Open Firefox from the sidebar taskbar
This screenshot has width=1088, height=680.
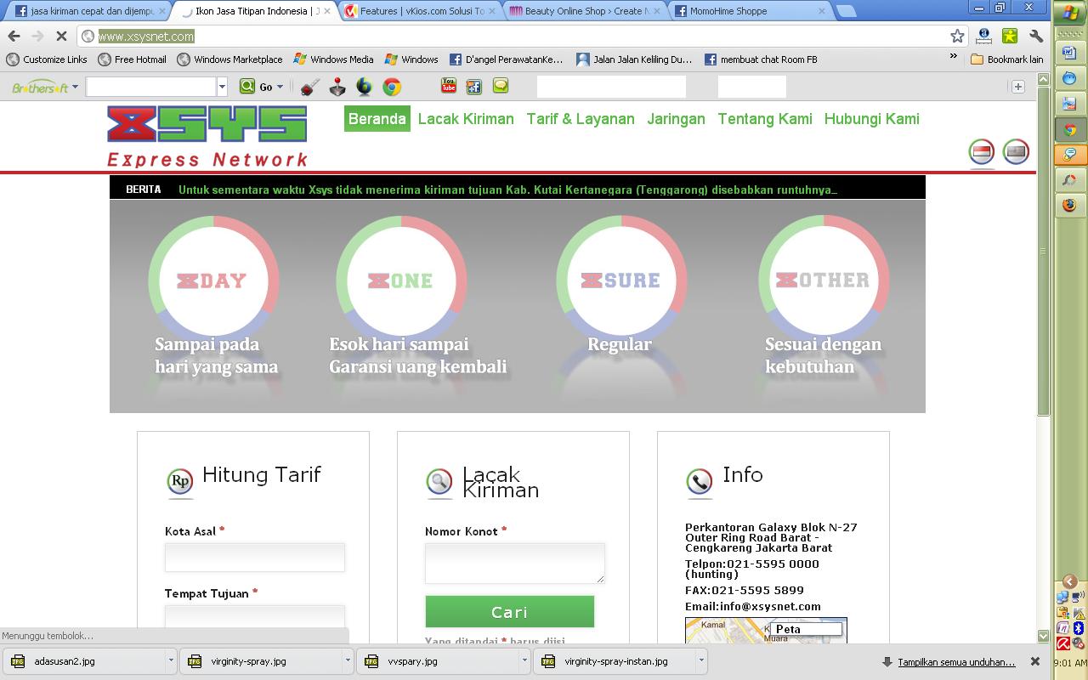(1069, 205)
